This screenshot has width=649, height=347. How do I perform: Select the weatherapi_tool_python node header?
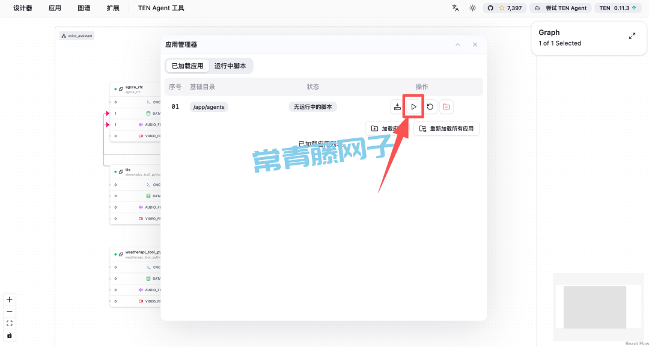[135, 254]
